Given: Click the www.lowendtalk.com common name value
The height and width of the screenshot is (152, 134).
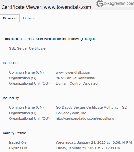Looking at the screenshot, I should tap(73, 72).
